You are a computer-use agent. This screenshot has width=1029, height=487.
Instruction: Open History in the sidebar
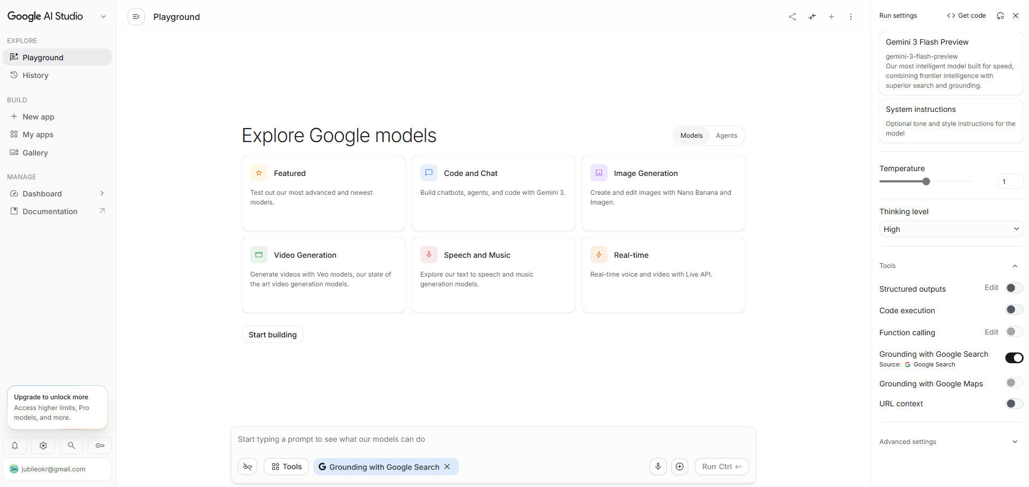57,75
